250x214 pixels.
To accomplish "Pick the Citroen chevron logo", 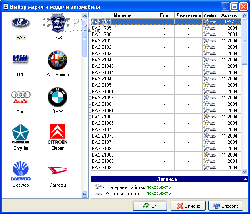I will point(58,134).
